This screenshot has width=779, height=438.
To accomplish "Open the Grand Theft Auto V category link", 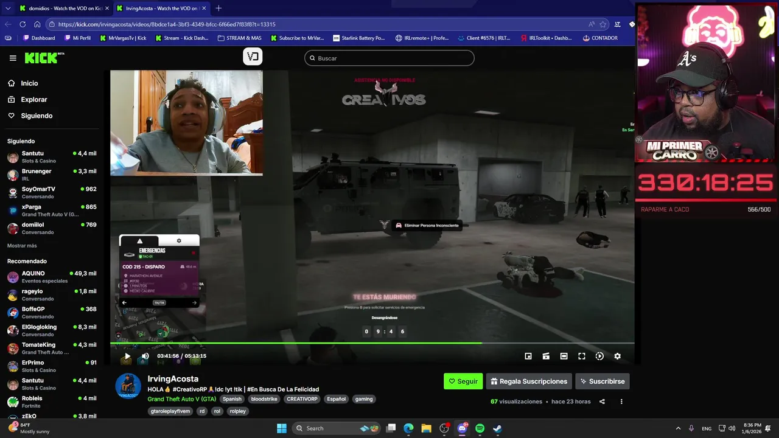I will (181, 399).
